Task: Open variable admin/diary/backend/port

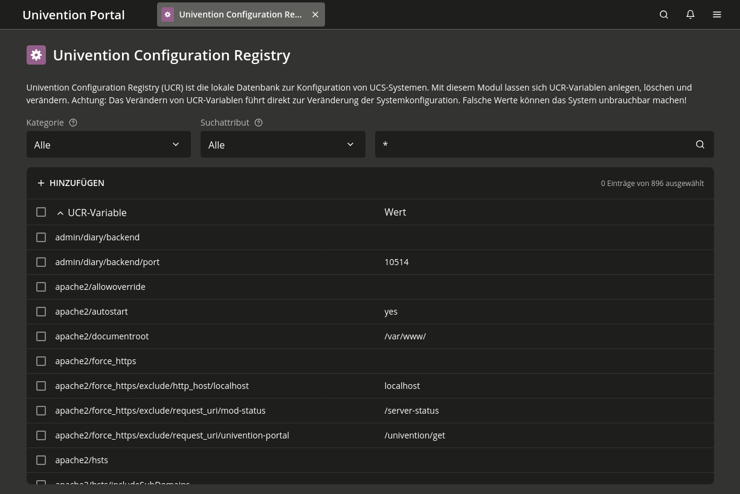Action: [107, 262]
